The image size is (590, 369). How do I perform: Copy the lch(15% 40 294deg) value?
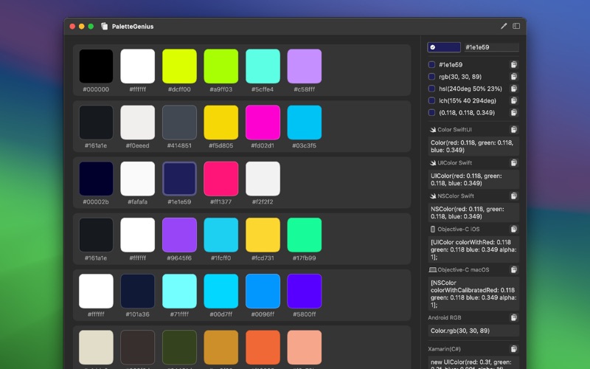(514, 100)
